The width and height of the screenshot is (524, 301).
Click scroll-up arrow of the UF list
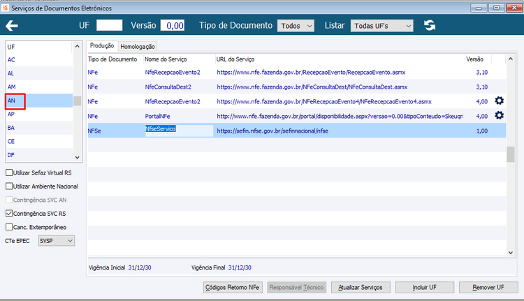tap(77, 46)
